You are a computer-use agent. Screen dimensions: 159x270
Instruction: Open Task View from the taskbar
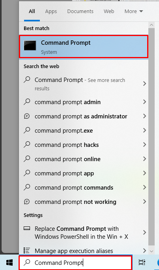[142, 262]
